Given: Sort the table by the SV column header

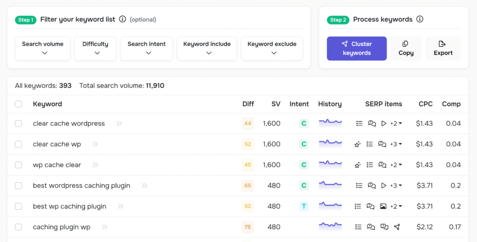Looking at the screenshot, I should click(x=276, y=104).
